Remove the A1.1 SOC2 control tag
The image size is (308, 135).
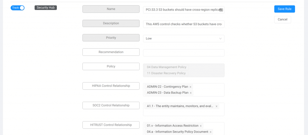pos(217,106)
